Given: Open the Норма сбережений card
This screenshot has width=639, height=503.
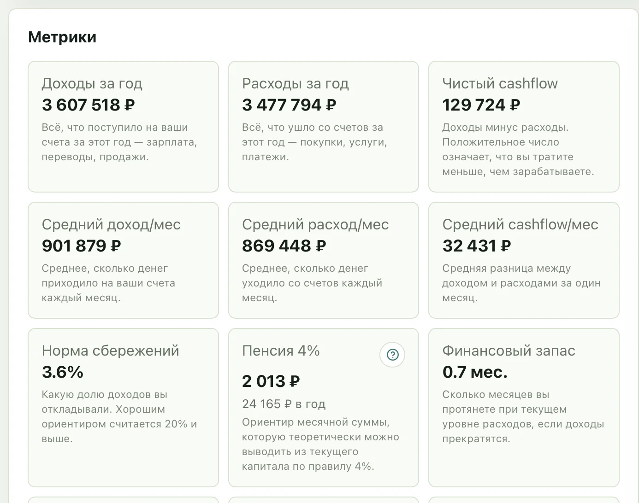Looking at the screenshot, I should pyautogui.click(x=123, y=408).
